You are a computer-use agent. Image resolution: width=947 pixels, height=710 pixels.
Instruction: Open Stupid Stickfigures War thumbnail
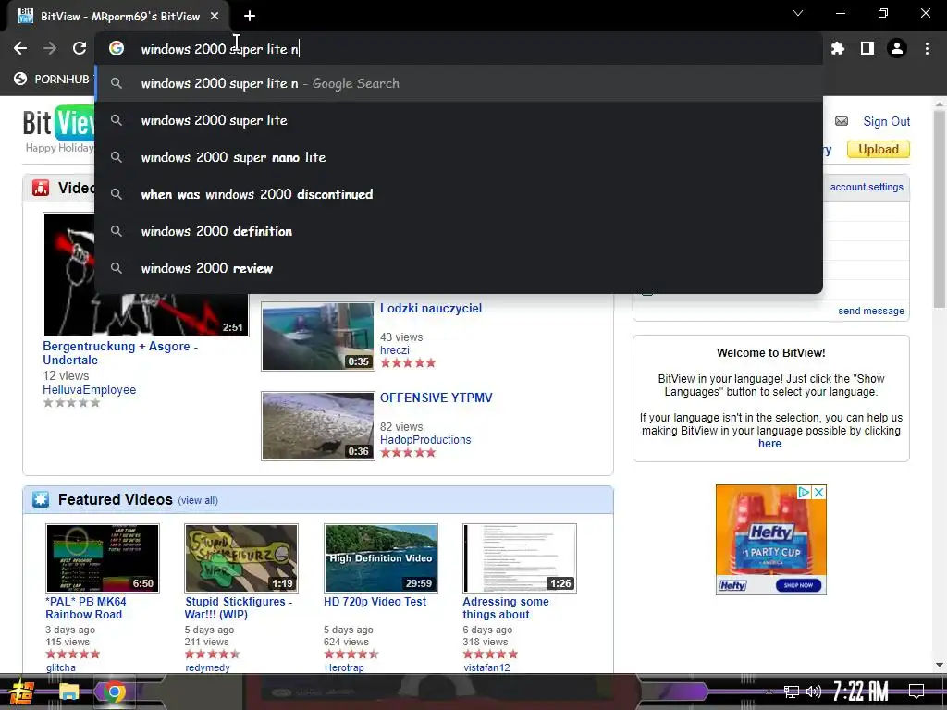(x=241, y=557)
